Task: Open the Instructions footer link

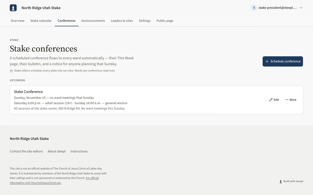Action: 79,151
